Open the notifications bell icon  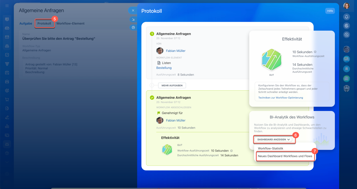346,17
